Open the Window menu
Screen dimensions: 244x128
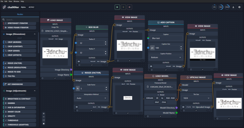pos(16,1)
